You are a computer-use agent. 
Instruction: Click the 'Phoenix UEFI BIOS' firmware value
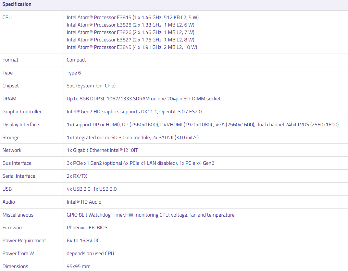87,228
